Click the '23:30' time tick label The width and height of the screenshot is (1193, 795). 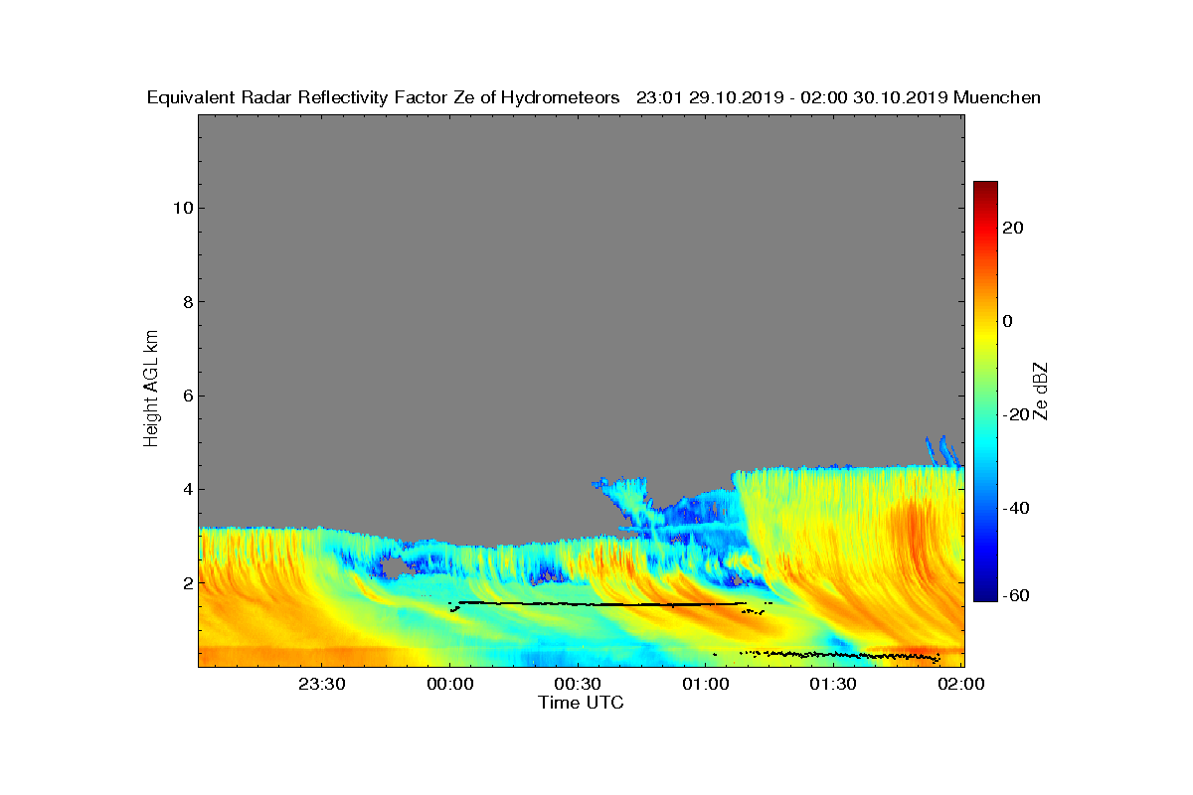coord(321,684)
